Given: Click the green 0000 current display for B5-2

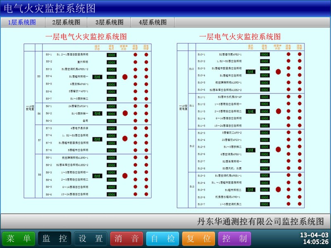Looking at the screenshot, I should tap(111, 62).
